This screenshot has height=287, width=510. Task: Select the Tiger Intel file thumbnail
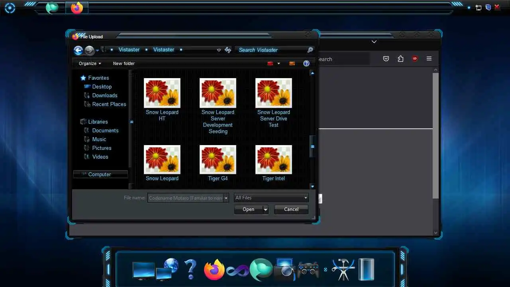(274, 160)
